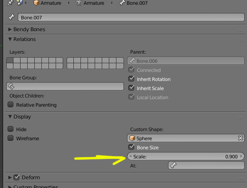The width and height of the screenshot is (247, 188).
Task: Open the Bone Group dropdown field
Action: coord(65,86)
